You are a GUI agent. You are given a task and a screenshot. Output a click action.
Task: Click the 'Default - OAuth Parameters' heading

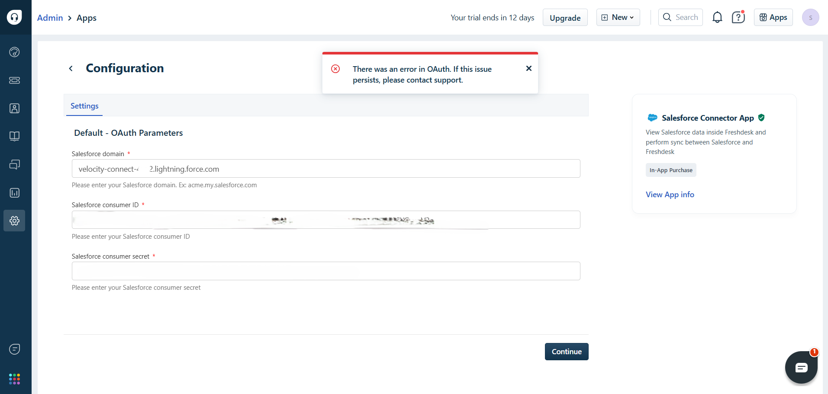click(129, 133)
